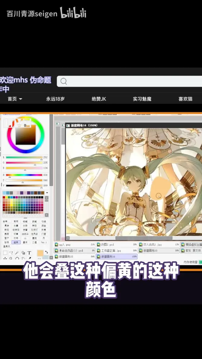
Task: Click the search magnifier icon
Action: pos(64,81)
